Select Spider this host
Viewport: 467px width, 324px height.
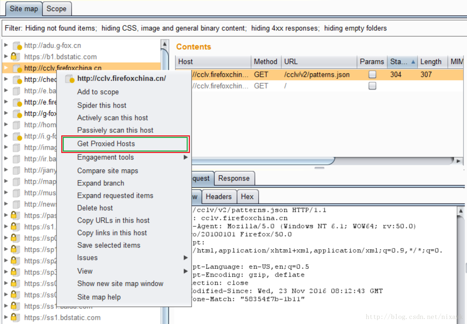click(x=102, y=105)
